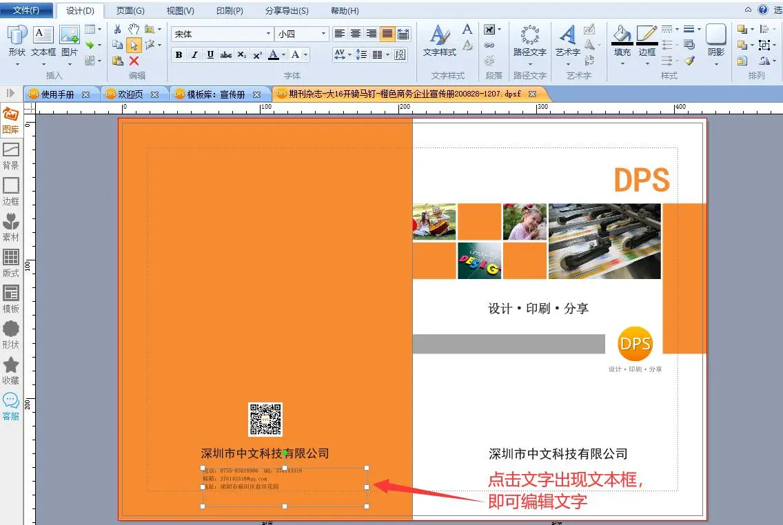Insert an image with 图片 button
The height and width of the screenshot is (525, 783).
point(70,41)
